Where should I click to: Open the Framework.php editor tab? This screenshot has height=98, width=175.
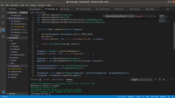(x=84, y=9)
